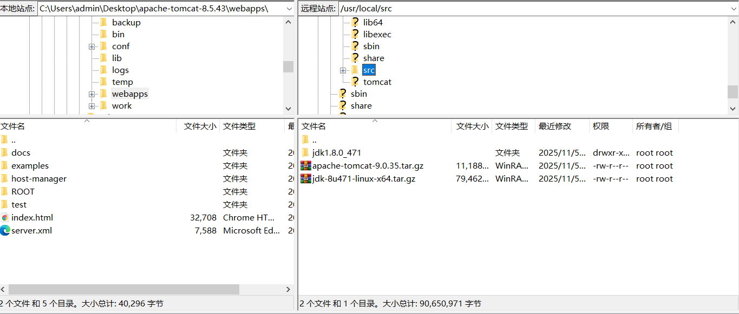Sort remote files by 所有者/组 column

pyautogui.click(x=655, y=126)
